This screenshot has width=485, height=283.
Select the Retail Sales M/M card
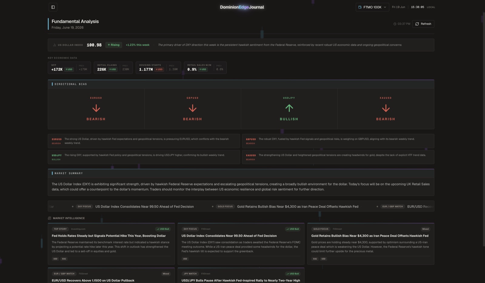[205, 67]
